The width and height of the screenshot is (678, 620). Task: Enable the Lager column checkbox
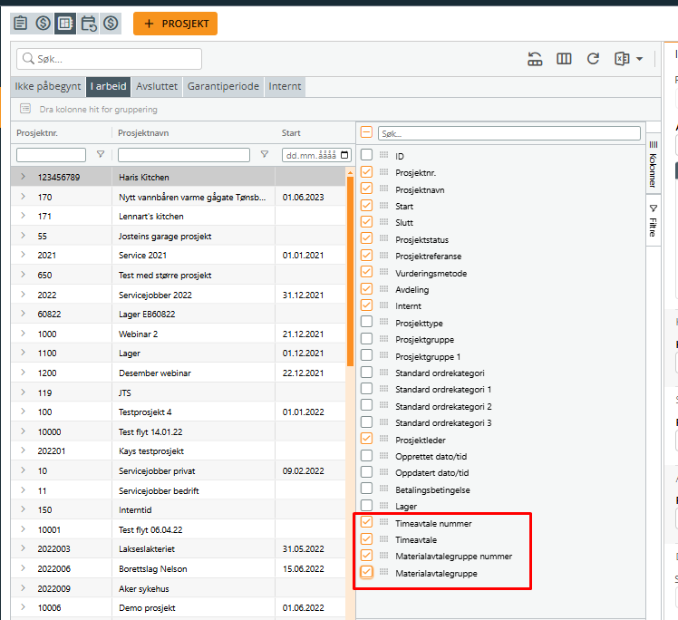pyautogui.click(x=366, y=505)
